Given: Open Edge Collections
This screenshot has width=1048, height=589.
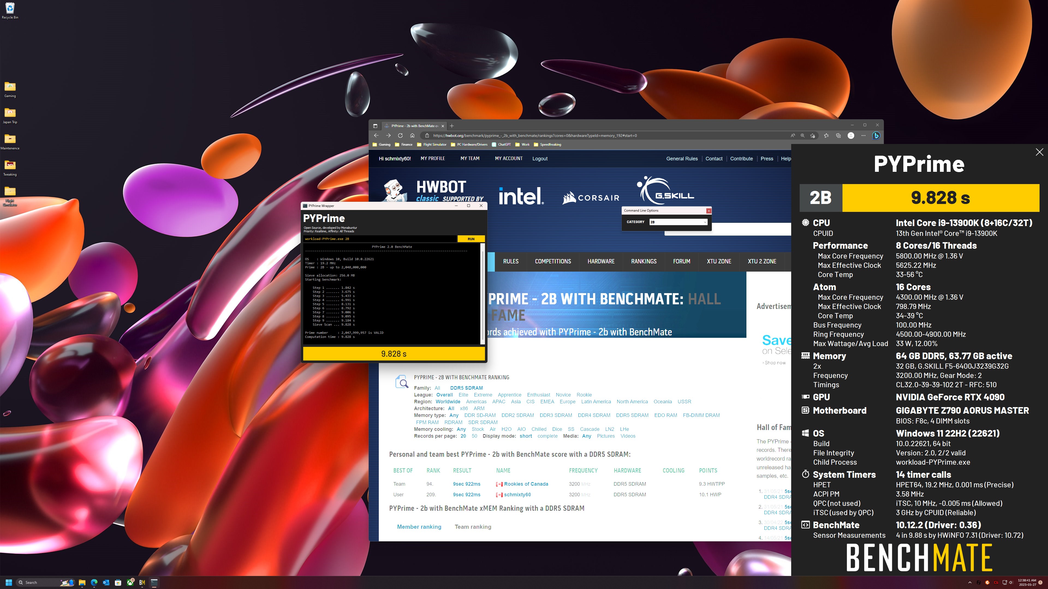Looking at the screenshot, I should click(x=838, y=135).
